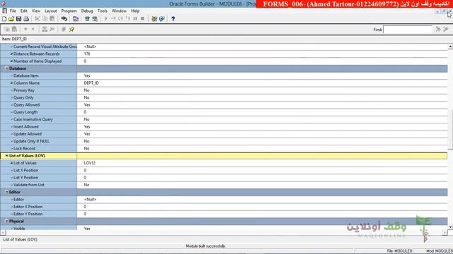Image resolution: width=453 pixels, height=254 pixels.
Task: Click the vertical scrollbar down arrow
Action: (450, 227)
